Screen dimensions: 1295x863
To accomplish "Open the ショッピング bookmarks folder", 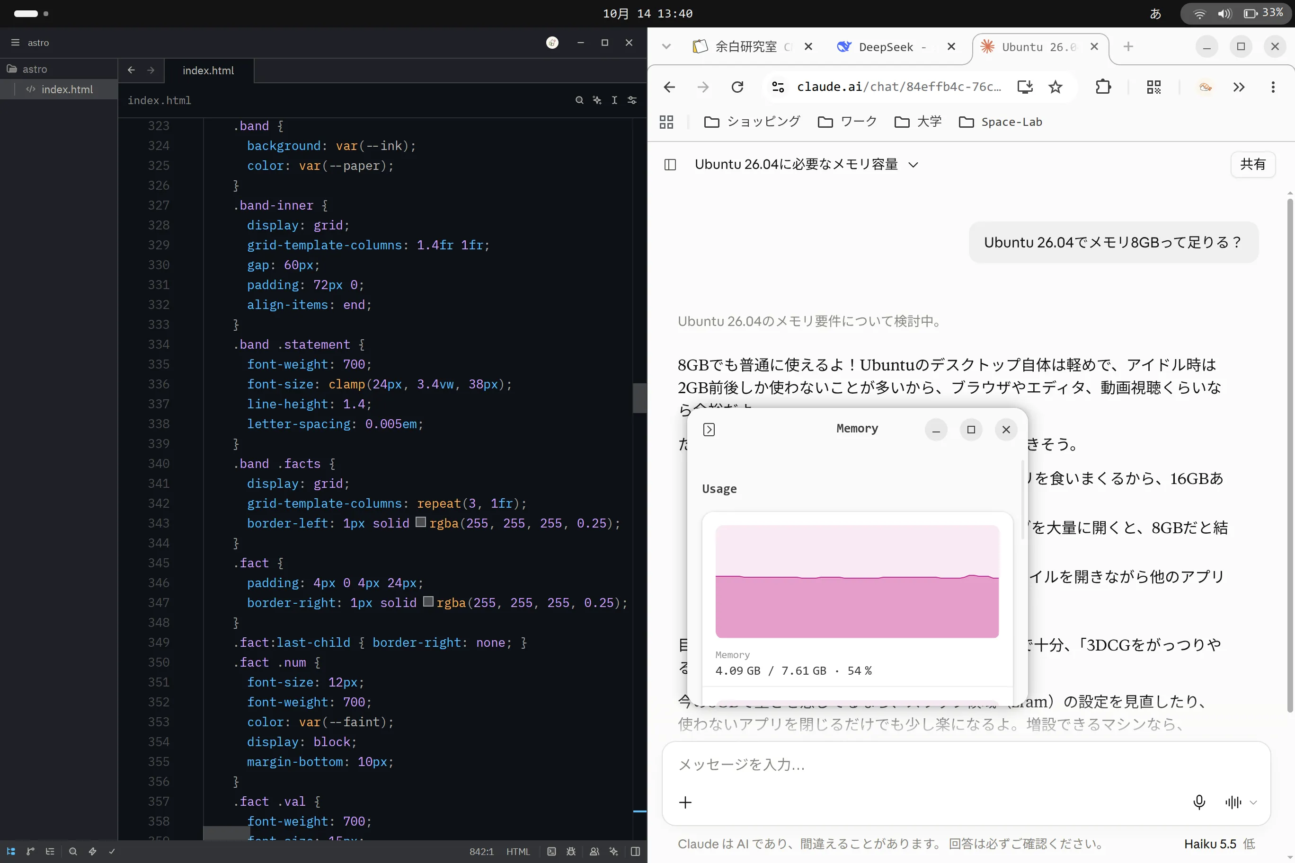I will 752,122.
